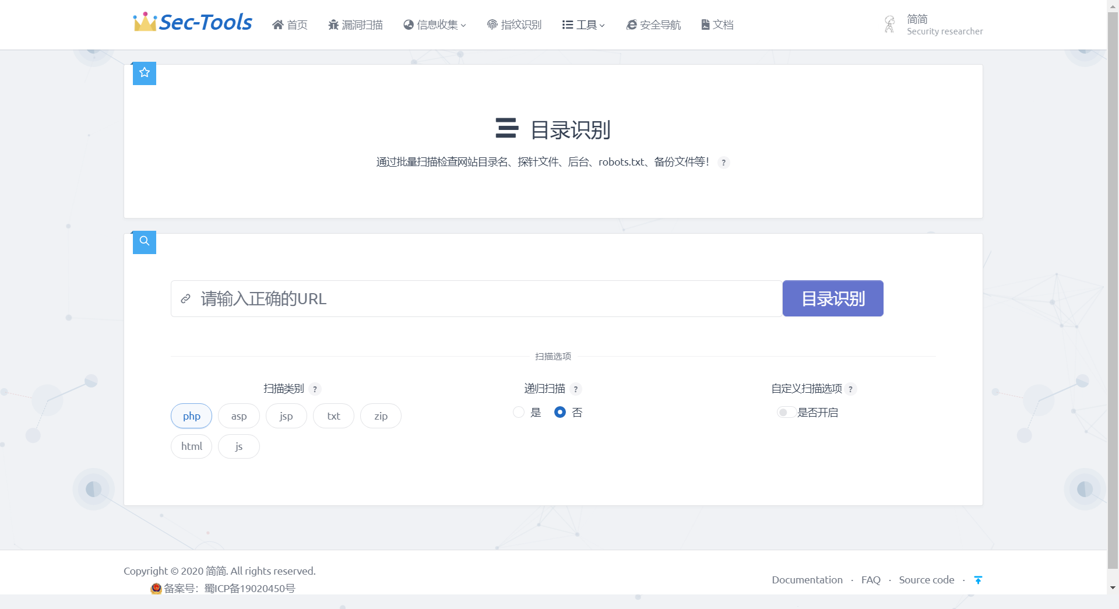The width and height of the screenshot is (1119, 609).
Task: Open the FAQ footer link
Action: (871, 580)
